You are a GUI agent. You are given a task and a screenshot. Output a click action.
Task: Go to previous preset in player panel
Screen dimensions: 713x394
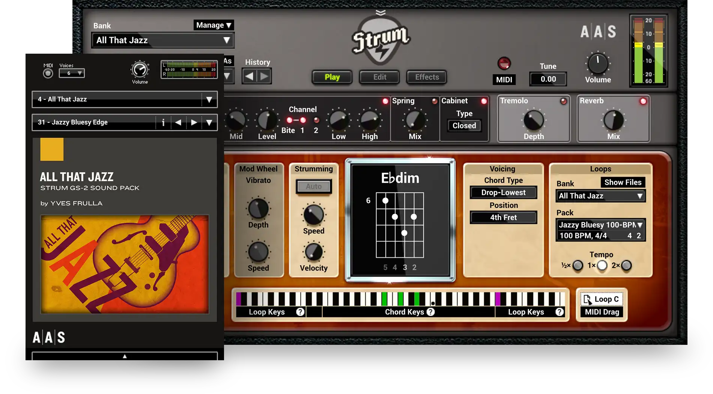click(178, 122)
